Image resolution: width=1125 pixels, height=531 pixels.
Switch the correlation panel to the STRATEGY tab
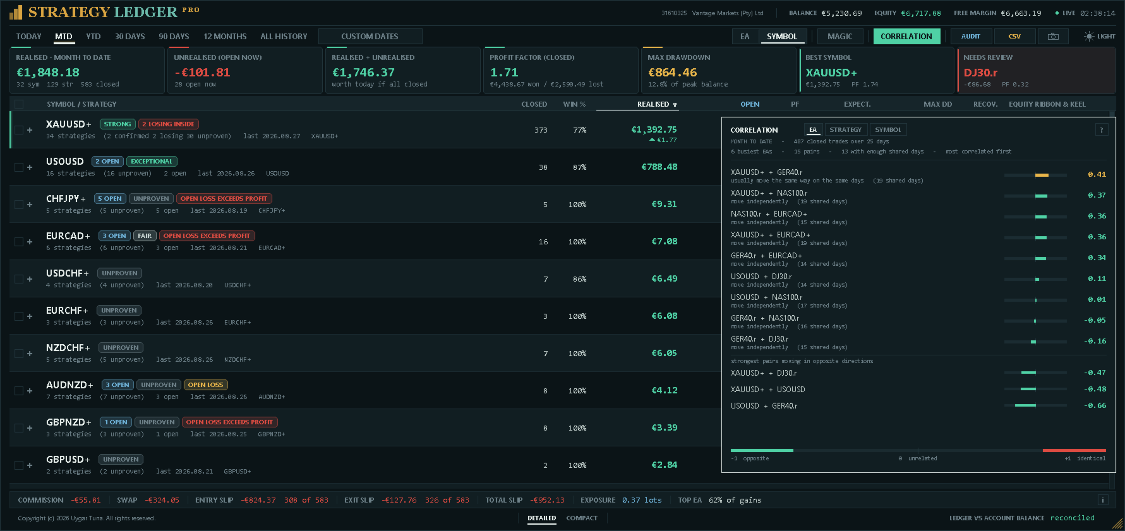tap(845, 130)
